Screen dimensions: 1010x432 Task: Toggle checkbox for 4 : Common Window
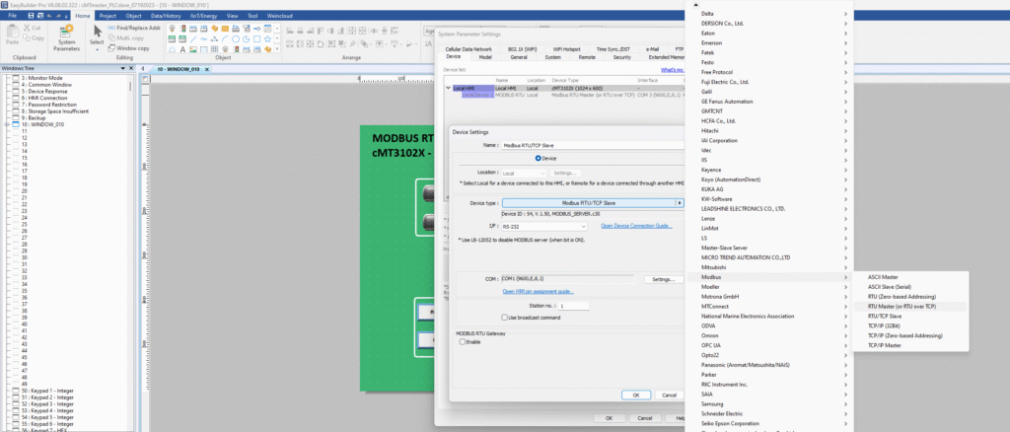pyautogui.click(x=16, y=85)
